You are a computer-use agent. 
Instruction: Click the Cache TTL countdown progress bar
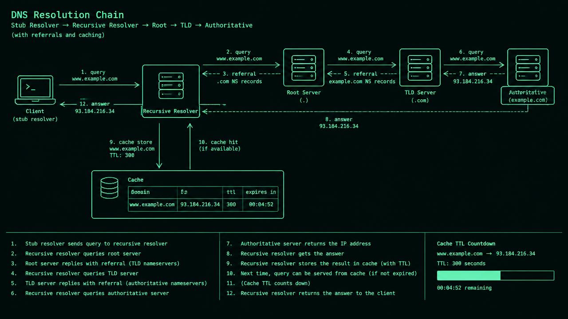[496, 276]
